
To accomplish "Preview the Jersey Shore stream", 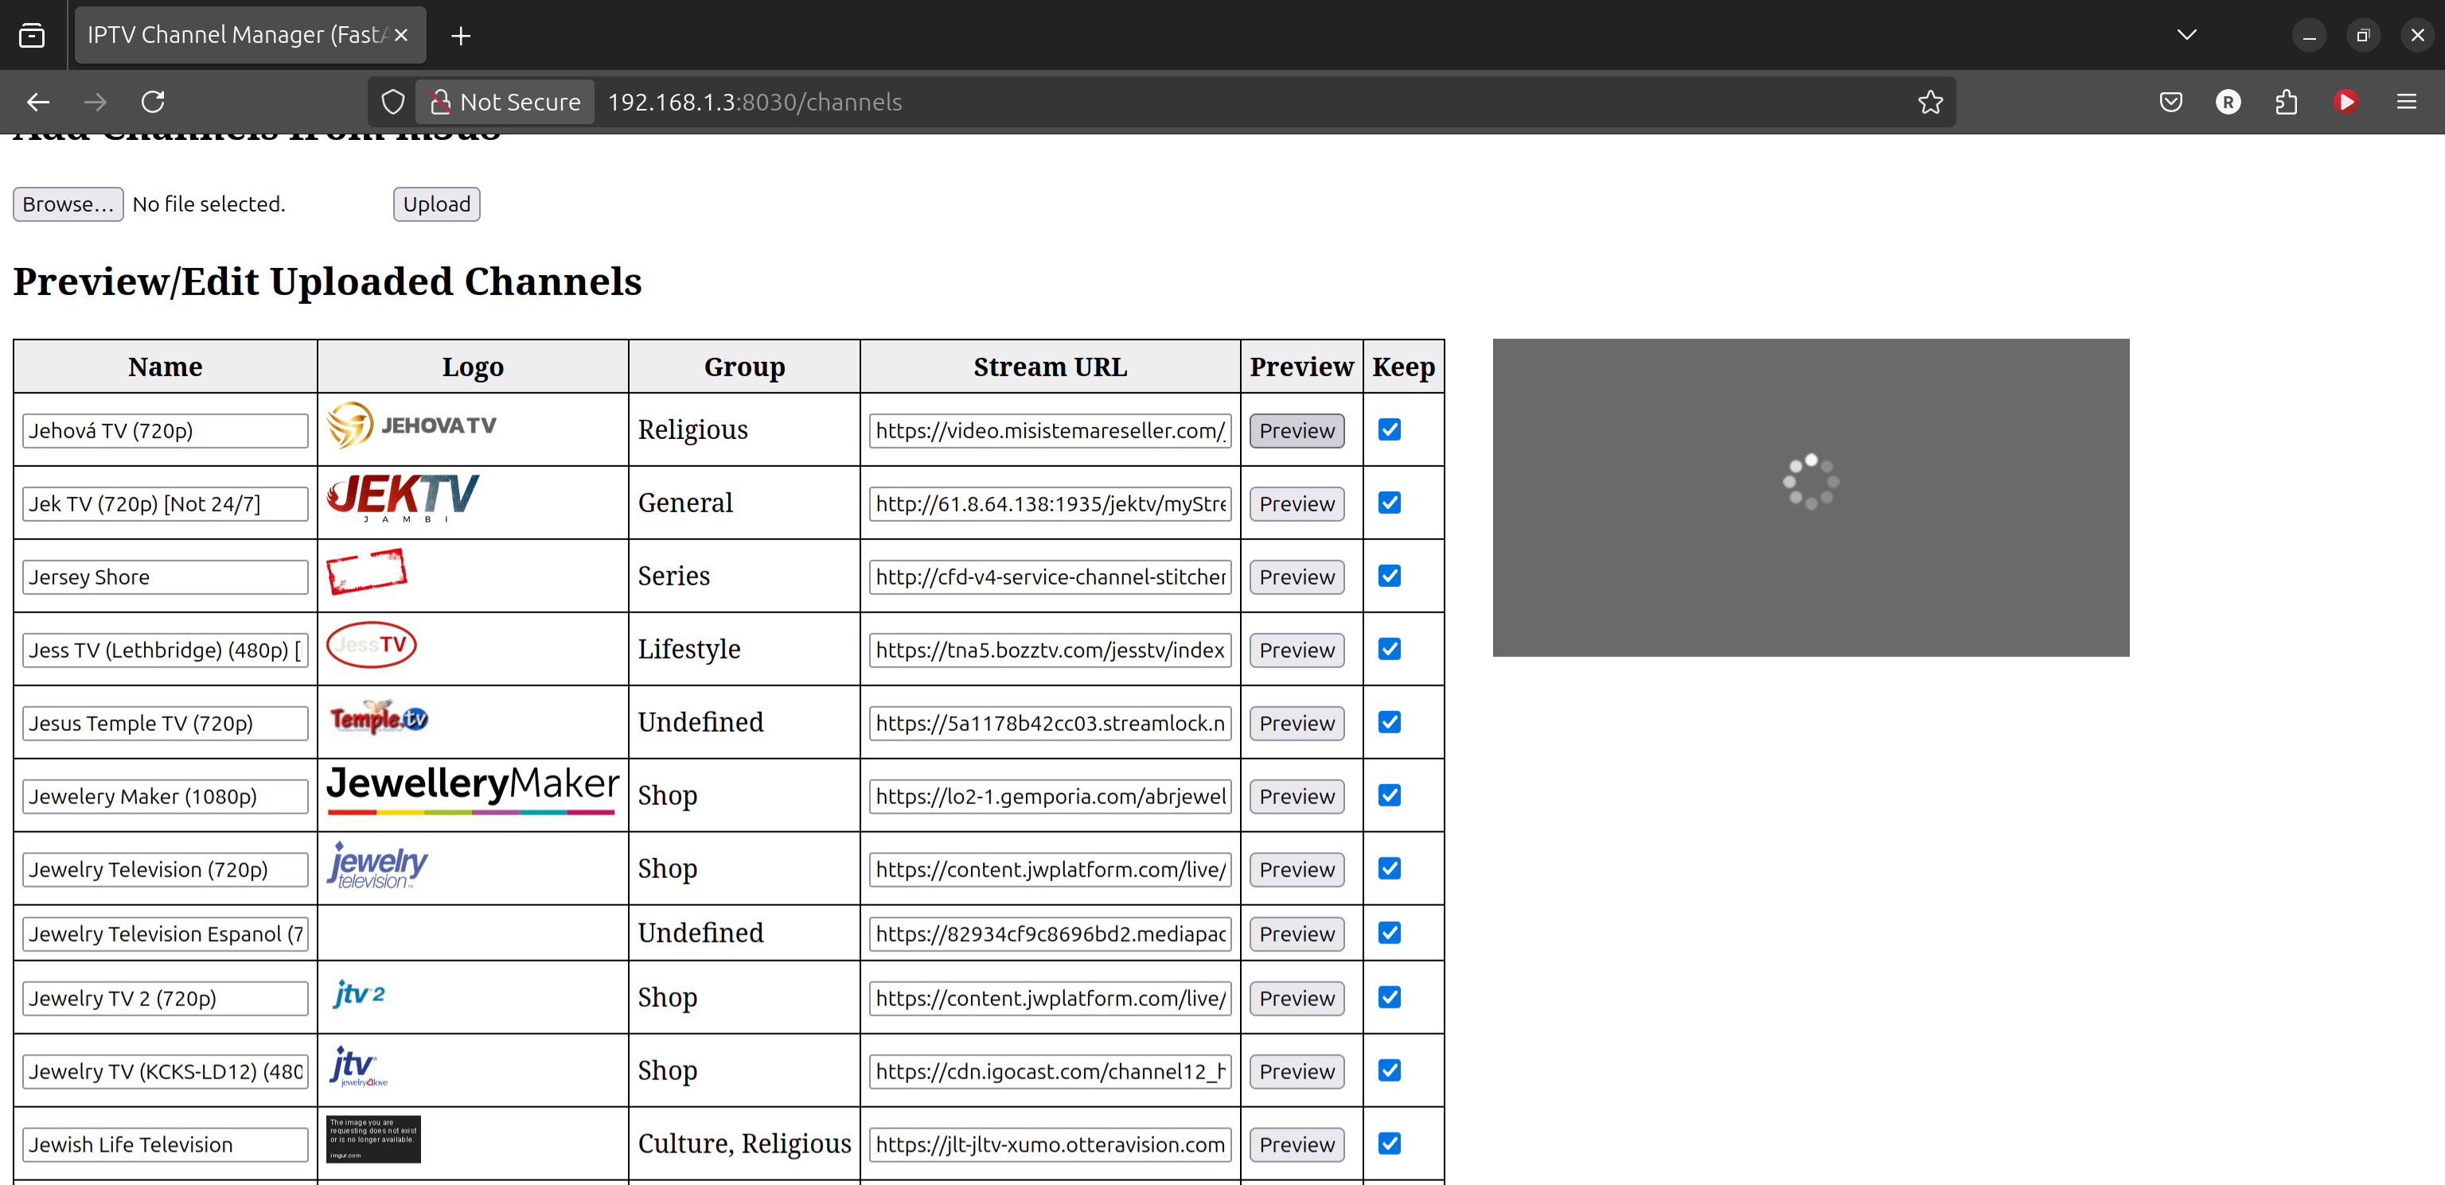I will 1297,577.
